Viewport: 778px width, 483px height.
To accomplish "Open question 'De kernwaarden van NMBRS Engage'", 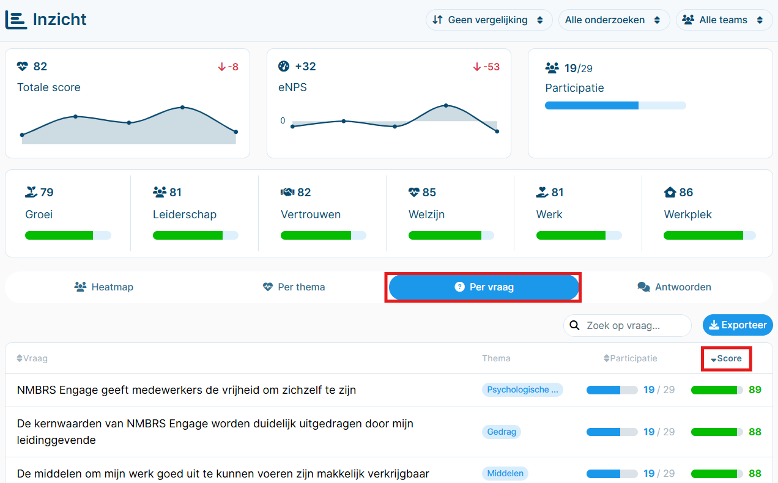I will click(215, 432).
